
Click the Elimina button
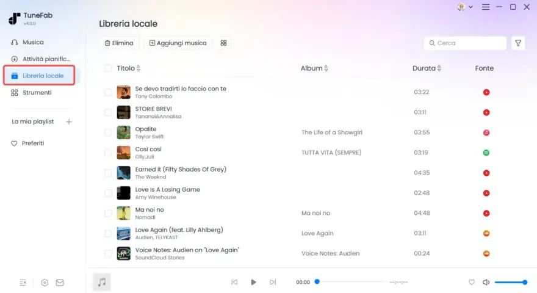[x=119, y=43]
